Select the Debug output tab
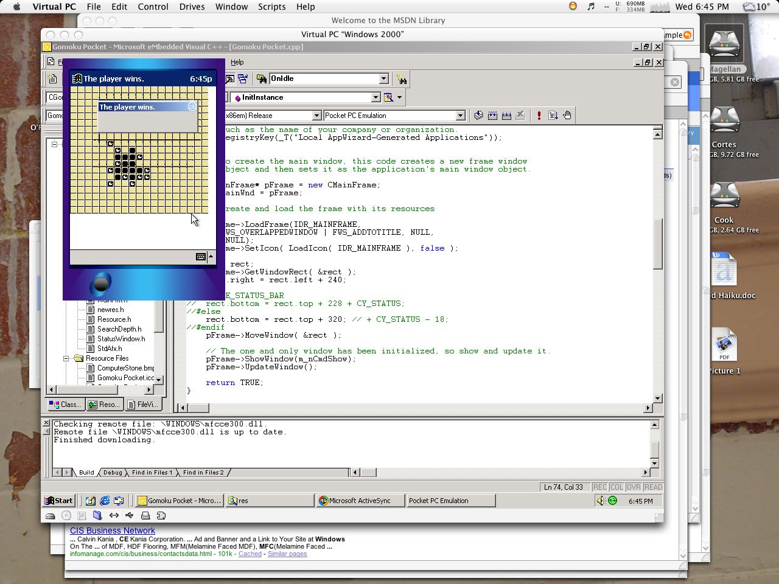The image size is (779, 584). (113, 472)
